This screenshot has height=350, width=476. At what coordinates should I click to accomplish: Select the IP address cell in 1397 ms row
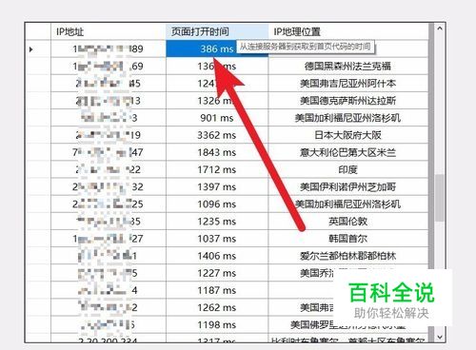(109, 187)
